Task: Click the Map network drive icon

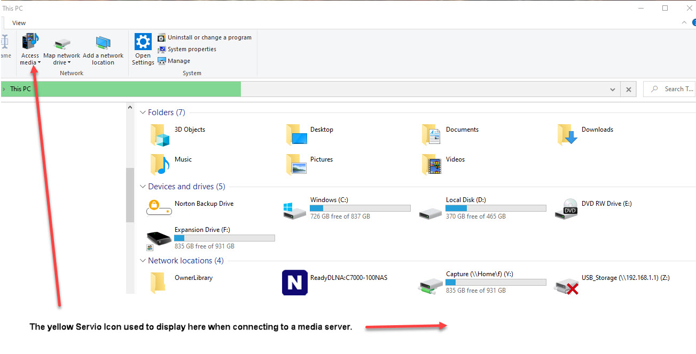Action: point(61,43)
